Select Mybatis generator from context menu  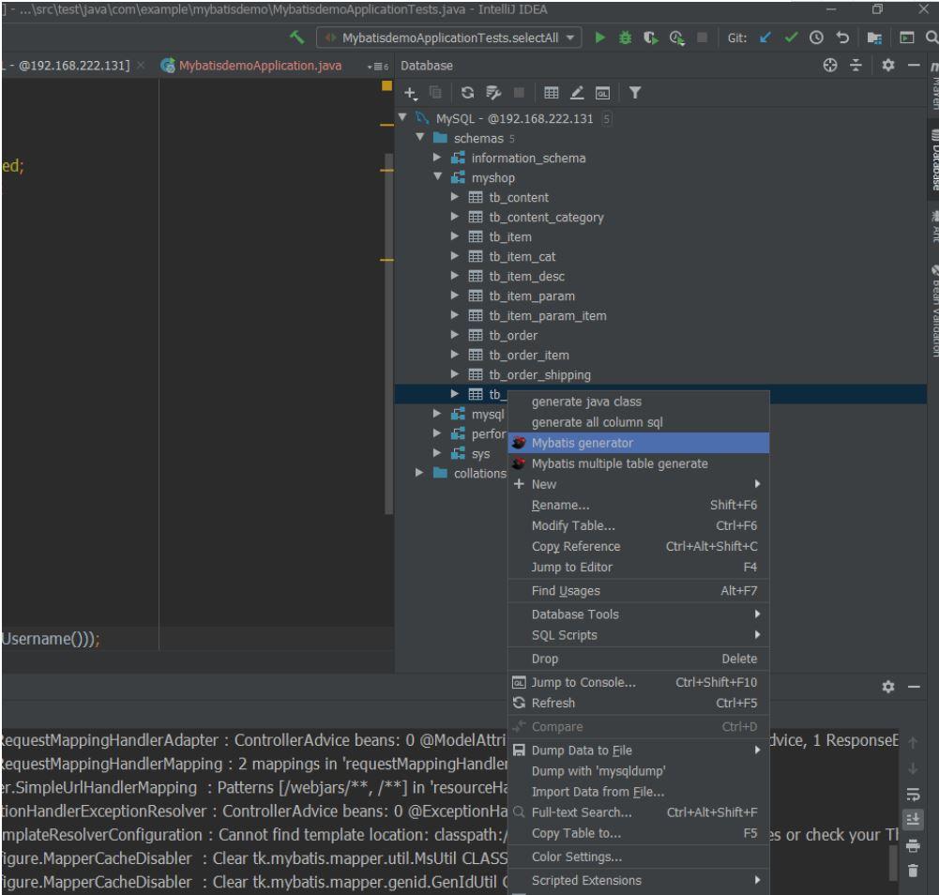coord(582,443)
